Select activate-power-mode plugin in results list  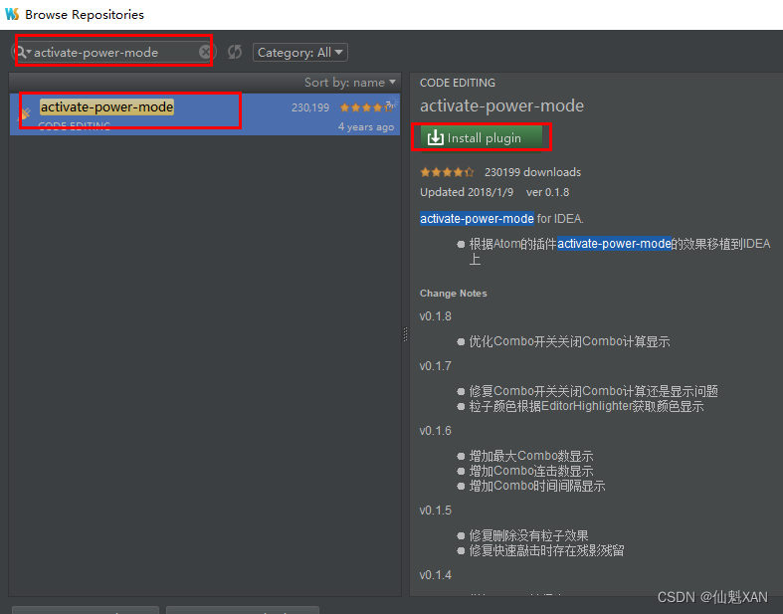(x=205, y=114)
